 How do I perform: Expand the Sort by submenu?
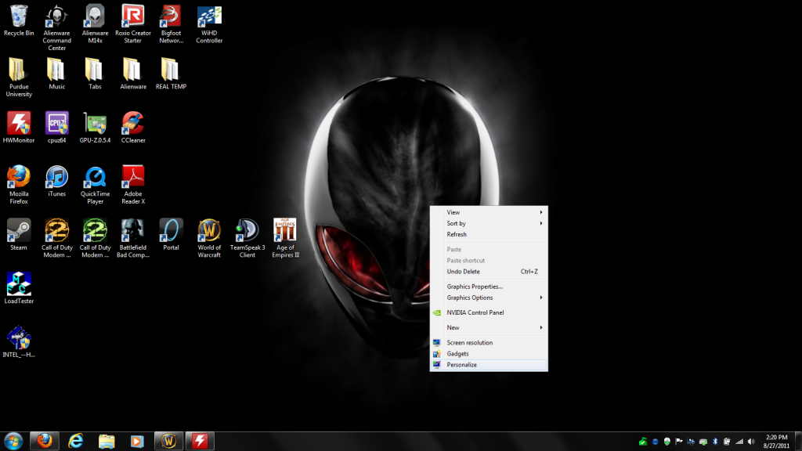click(489, 223)
